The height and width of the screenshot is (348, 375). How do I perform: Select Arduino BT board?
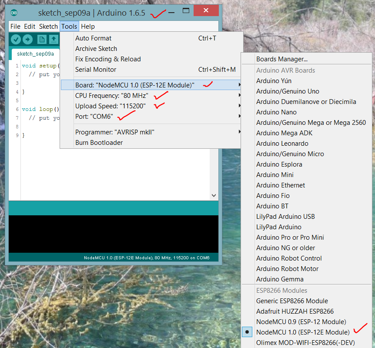pos(306,206)
